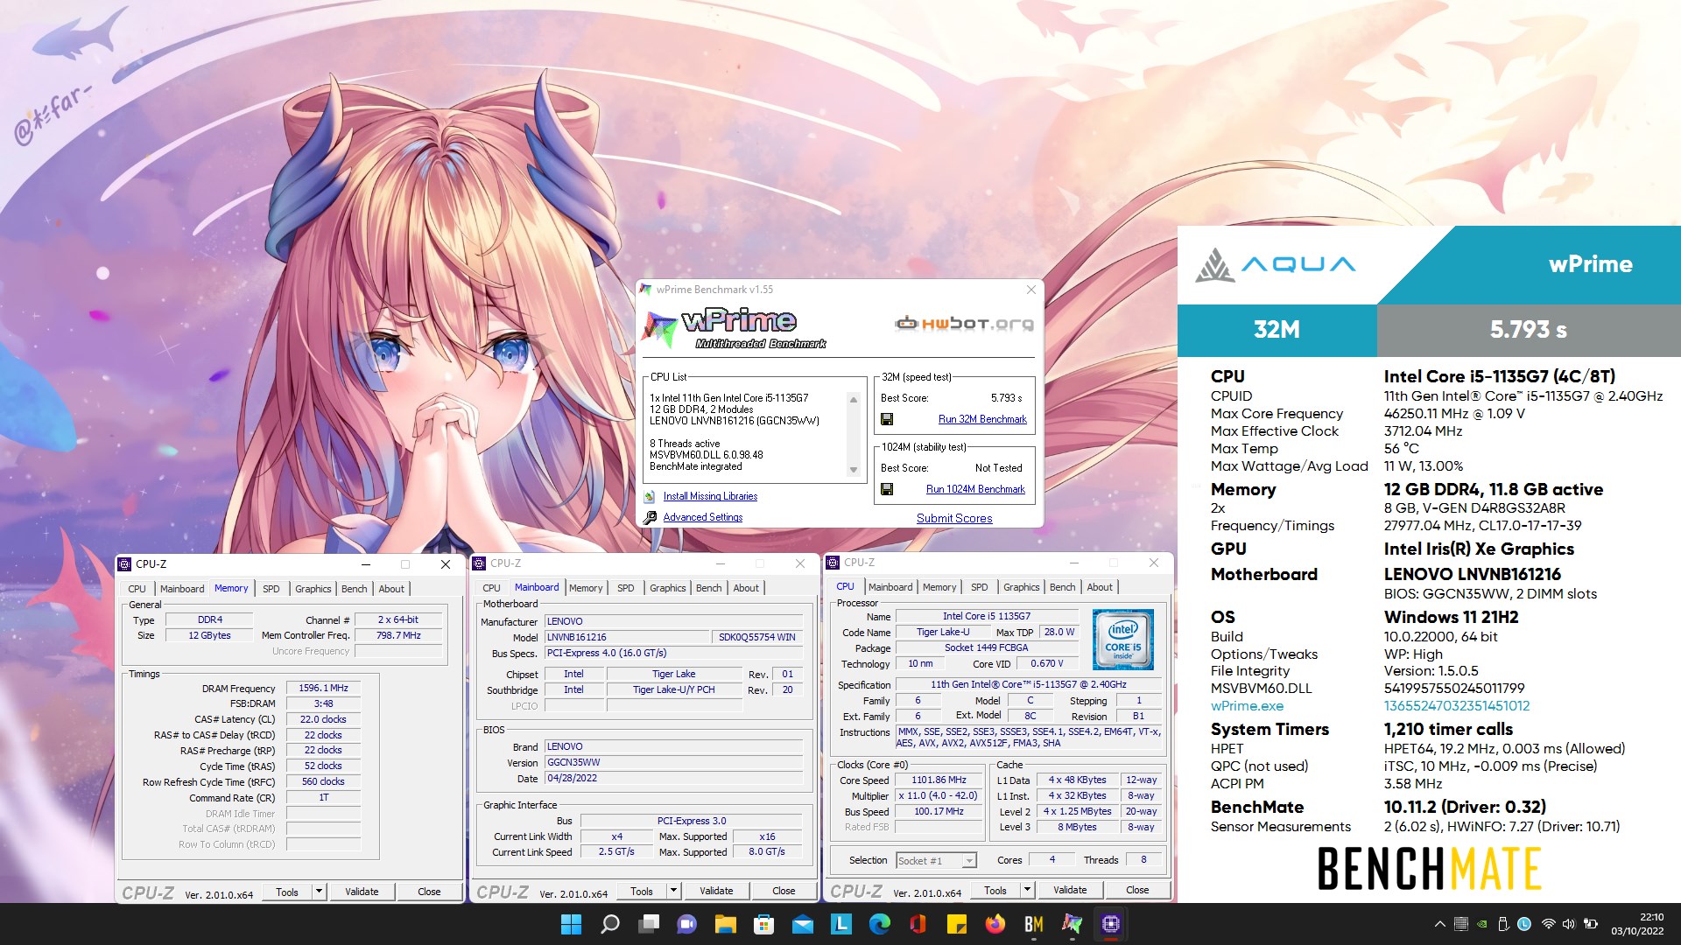
Task: Click Core Speed value 1101.86 MHz
Action: [939, 780]
